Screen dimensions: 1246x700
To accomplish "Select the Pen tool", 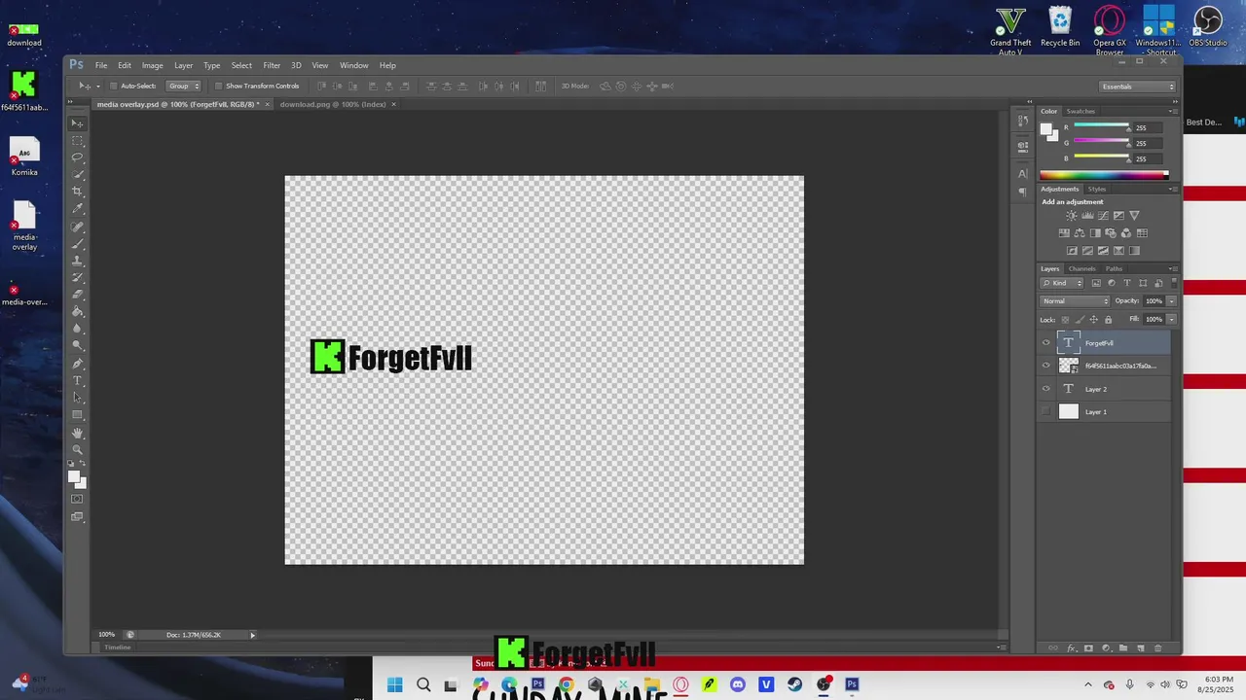I will pyautogui.click(x=78, y=364).
